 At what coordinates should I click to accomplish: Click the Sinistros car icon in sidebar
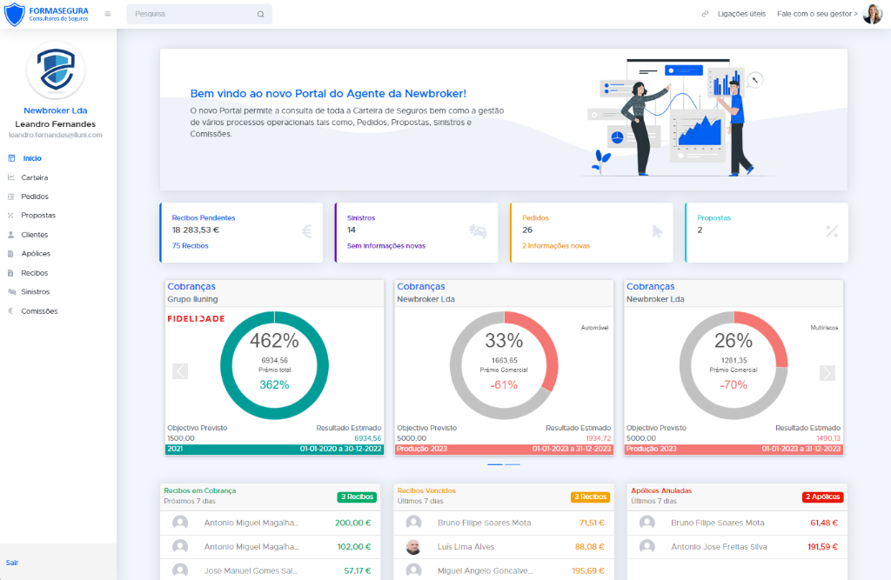pos(11,291)
